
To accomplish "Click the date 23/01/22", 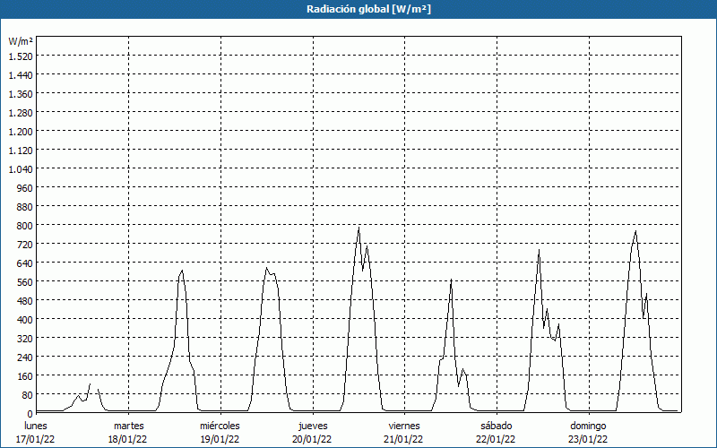I will [x=588, y=439].
